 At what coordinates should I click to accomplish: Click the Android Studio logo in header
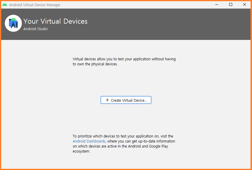pos(13,23)
